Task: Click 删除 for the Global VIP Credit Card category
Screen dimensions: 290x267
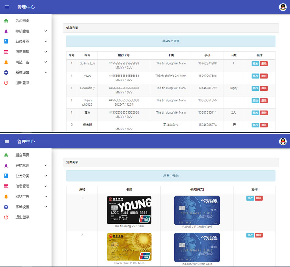Action: pyautogui.click(x=259, y=198)
